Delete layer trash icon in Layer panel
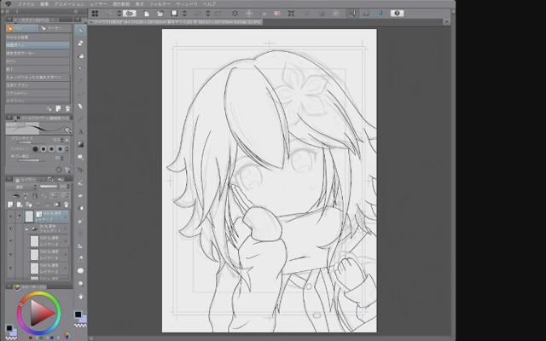 point(67,205)
